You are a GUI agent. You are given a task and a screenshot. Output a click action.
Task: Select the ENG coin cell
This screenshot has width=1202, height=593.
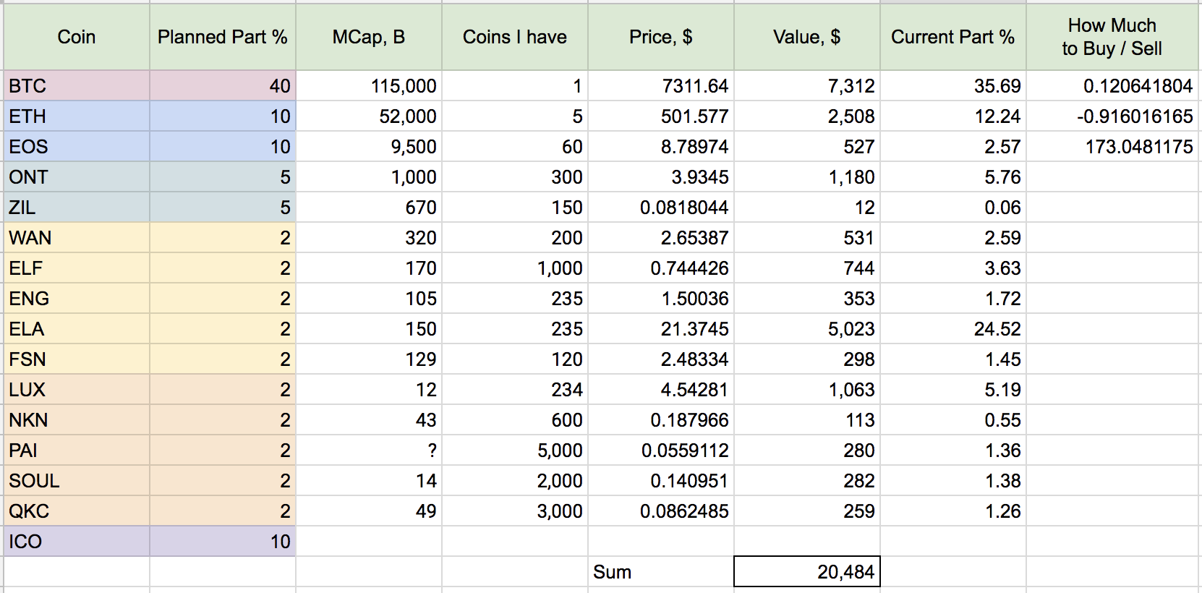(76, 299)
